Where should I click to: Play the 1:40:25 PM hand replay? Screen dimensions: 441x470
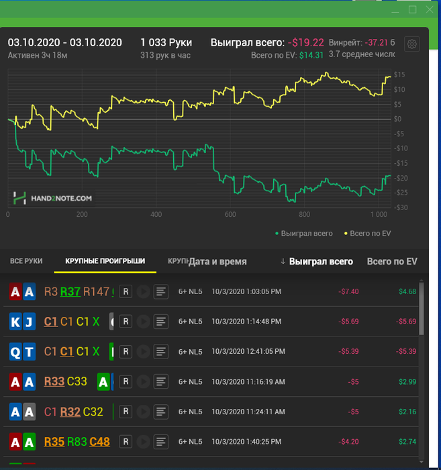tap(143, 442)
